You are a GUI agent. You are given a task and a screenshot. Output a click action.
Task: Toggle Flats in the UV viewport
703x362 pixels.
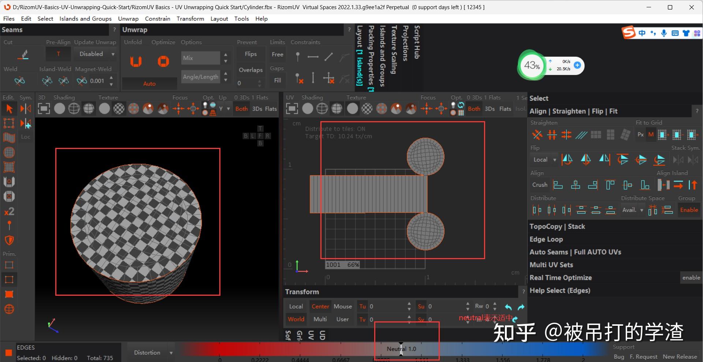coord(505,109)
